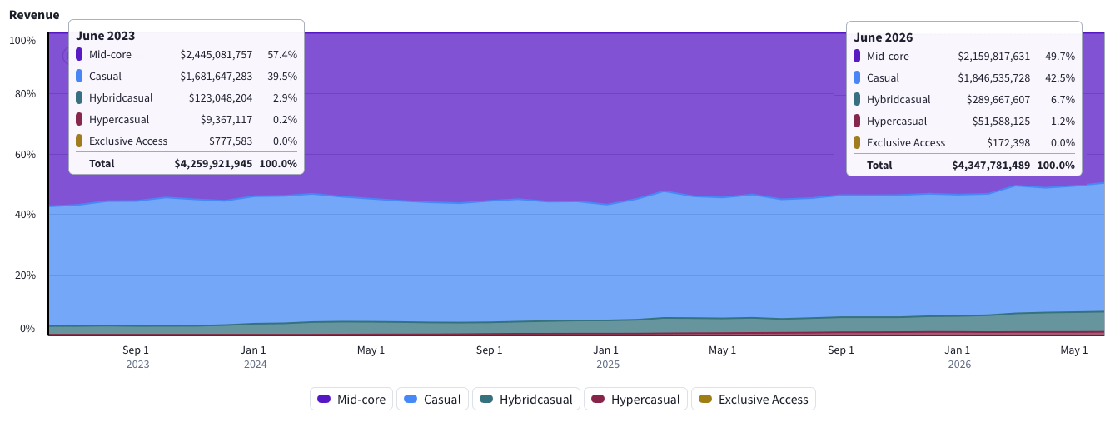Image resolution: width=1120 pixels, height=422 pixels.
Task: Click the total $4,347,781,489
Action: pyautogui.click(x=991, y=165)
